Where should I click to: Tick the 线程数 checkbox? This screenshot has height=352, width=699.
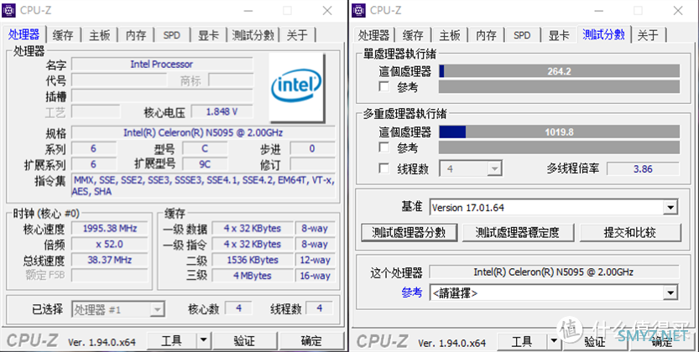coord(383,168)
